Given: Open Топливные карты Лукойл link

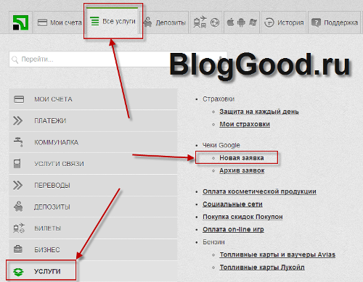Looking at the screenshot, I should 262,268.
